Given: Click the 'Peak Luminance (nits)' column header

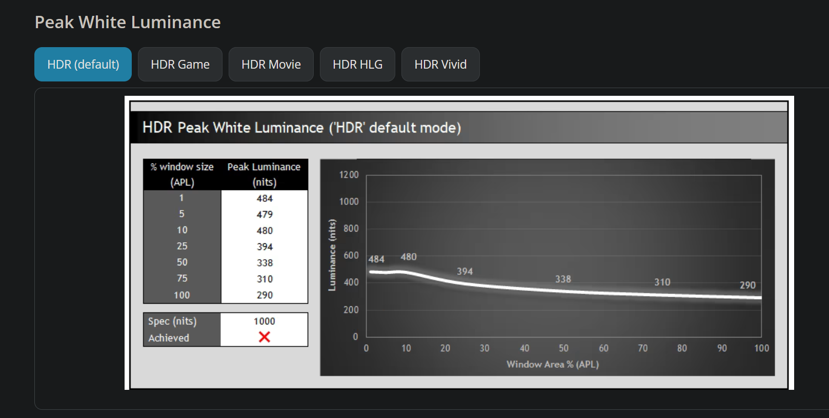Looking at the screenshot, I should pos(264,174).
